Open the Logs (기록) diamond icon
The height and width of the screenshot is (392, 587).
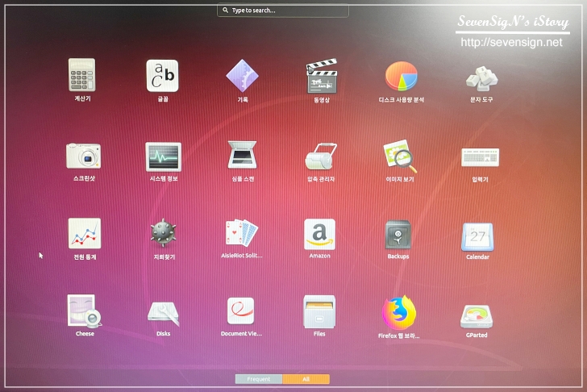coord(242,76)
